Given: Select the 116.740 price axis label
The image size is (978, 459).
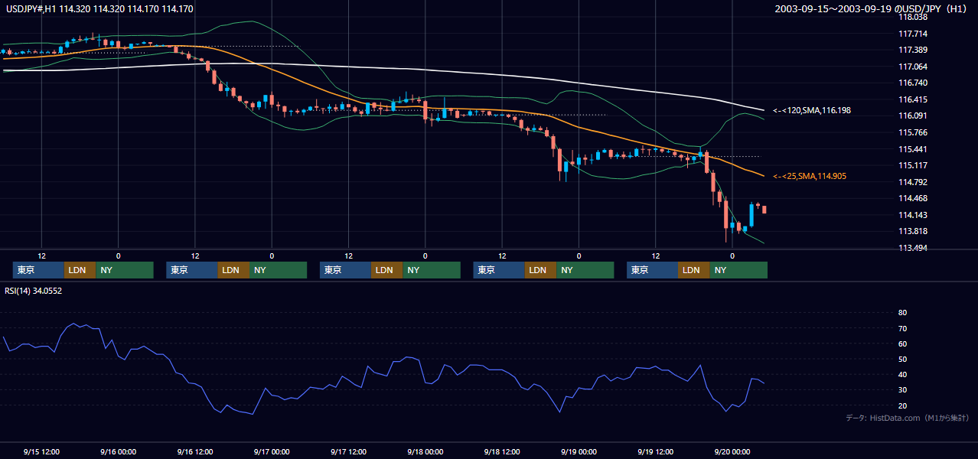Looking at the screenshot, I should [912, 83].
